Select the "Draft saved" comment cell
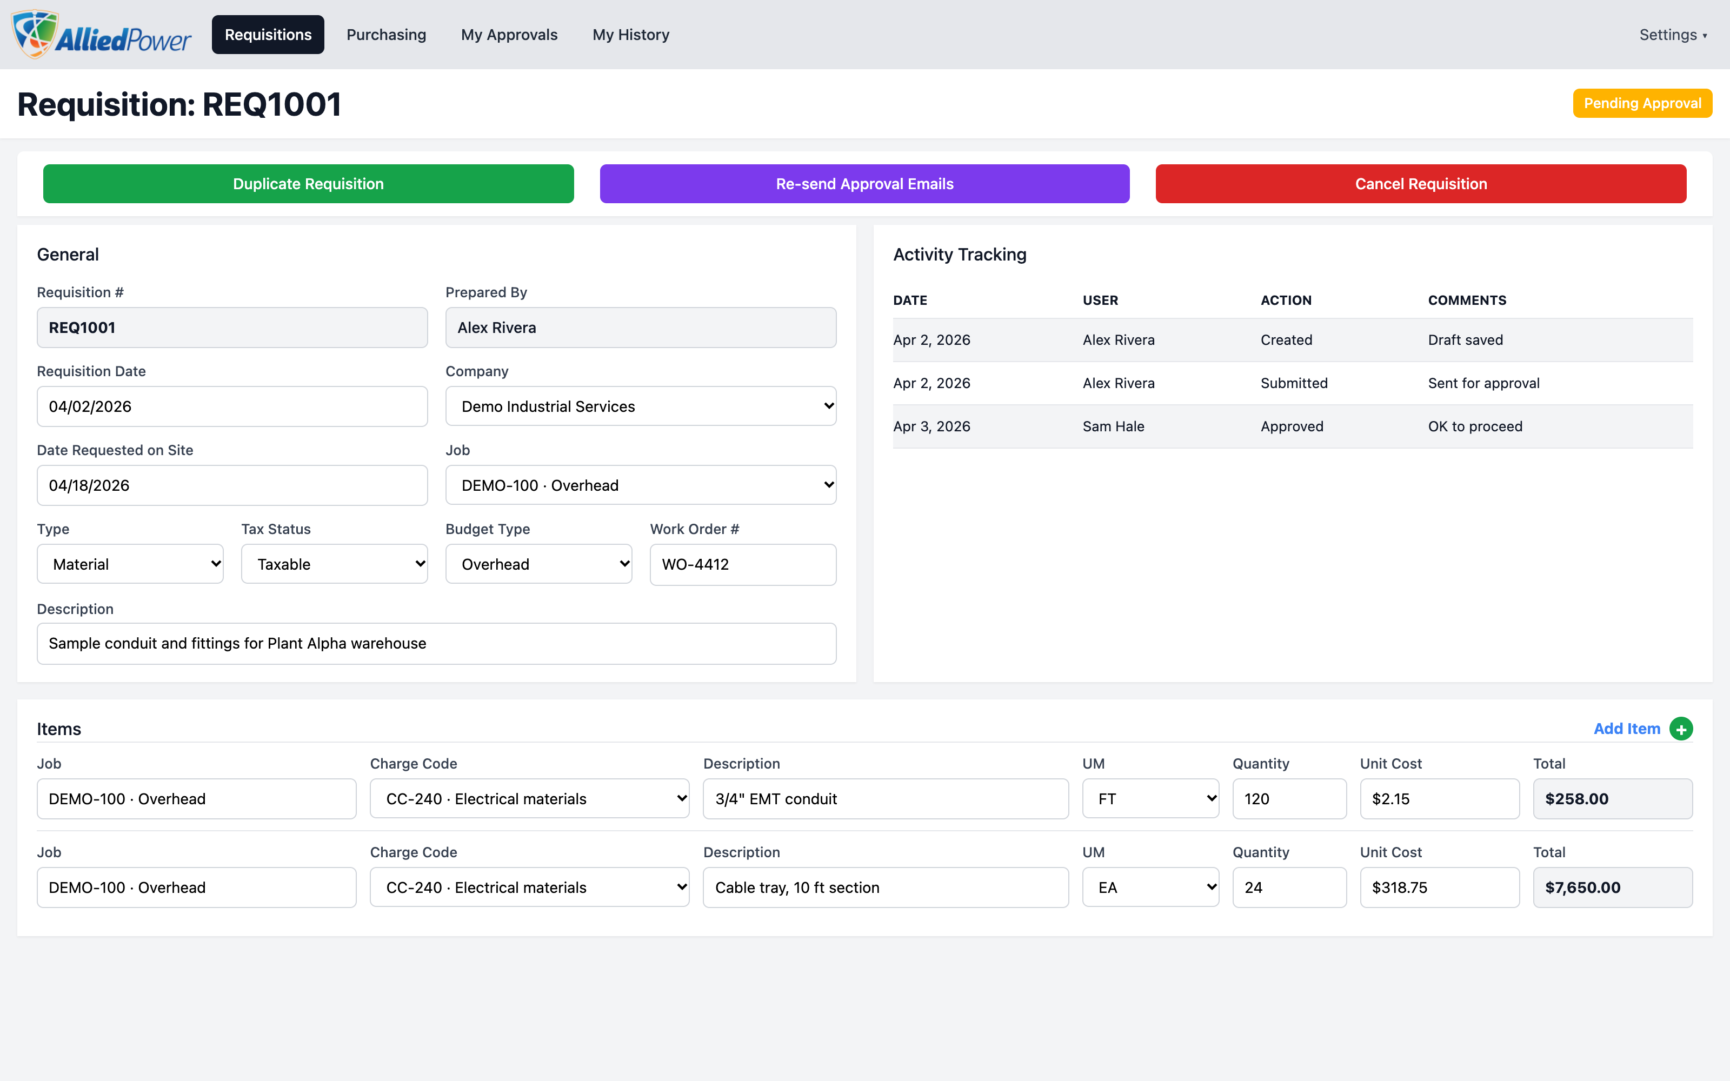 1465,339
